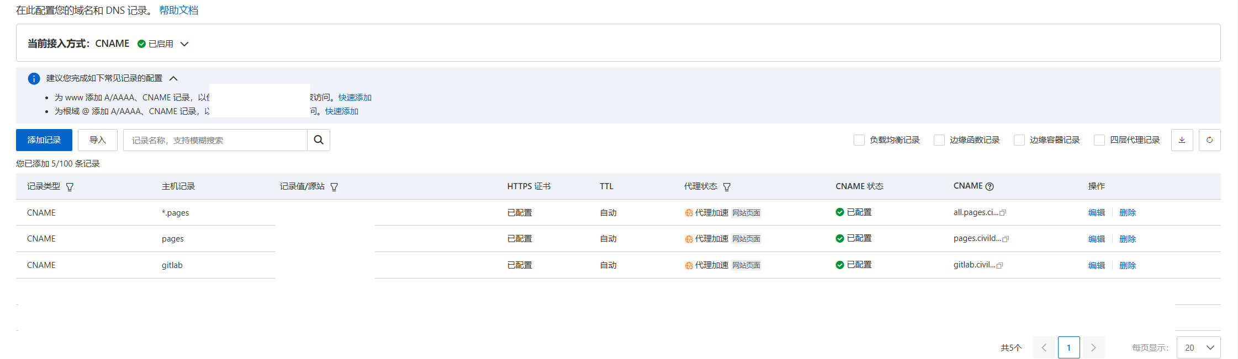The image size is (1238, 359).
Task: Click the 共5个 total count text
Action: (x=1011, y=348)
